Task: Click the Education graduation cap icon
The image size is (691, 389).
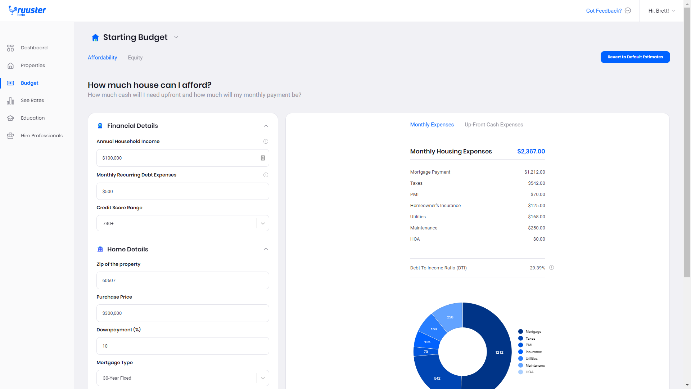Action: (x=10, y=118)
